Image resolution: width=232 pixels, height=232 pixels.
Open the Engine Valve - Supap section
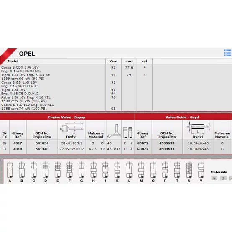click(67, 117)
